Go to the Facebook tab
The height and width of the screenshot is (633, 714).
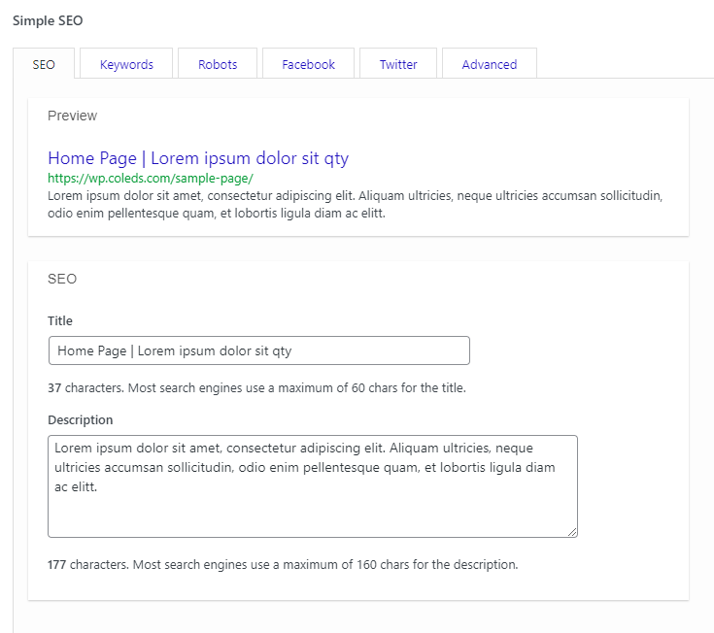(308, 64)
